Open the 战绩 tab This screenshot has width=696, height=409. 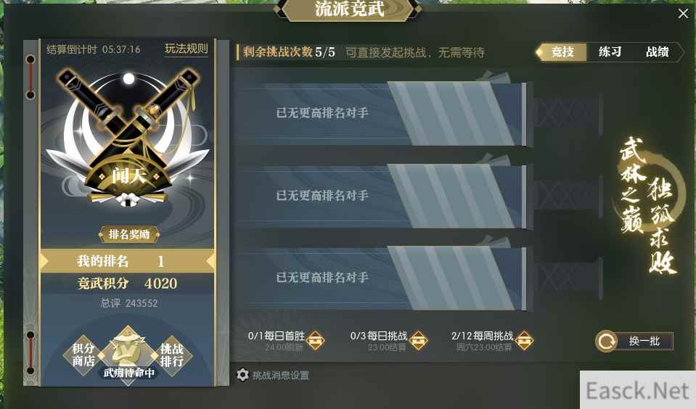(657, 52)
